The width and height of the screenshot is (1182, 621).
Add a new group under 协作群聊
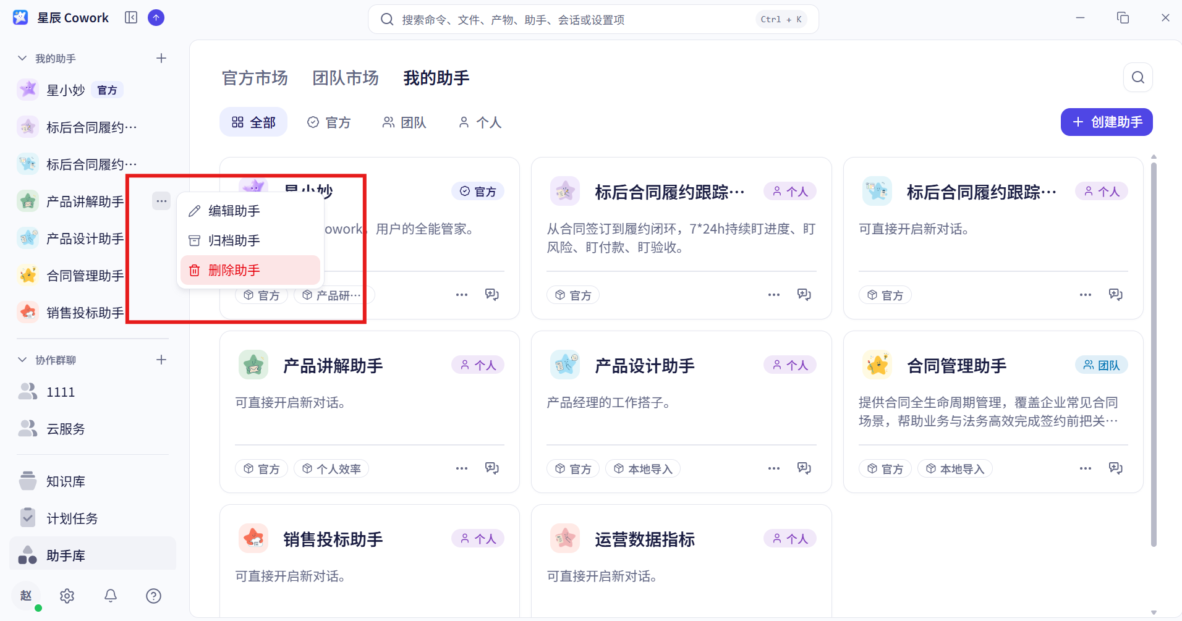161,360
